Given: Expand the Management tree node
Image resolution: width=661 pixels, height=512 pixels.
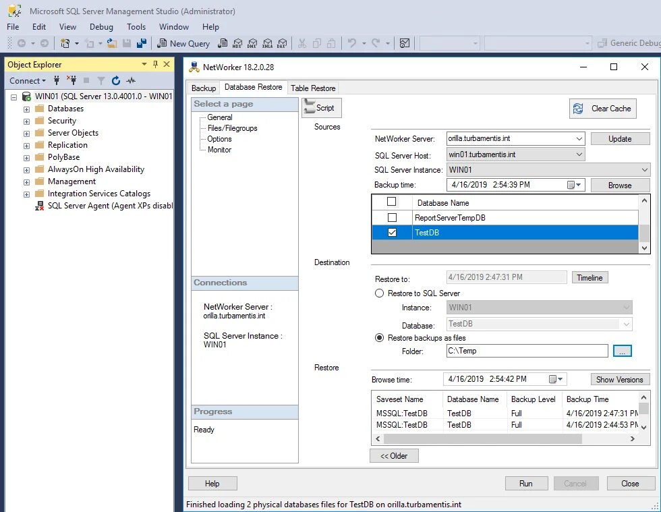Looking at the screenshot, I should [26, 182].
